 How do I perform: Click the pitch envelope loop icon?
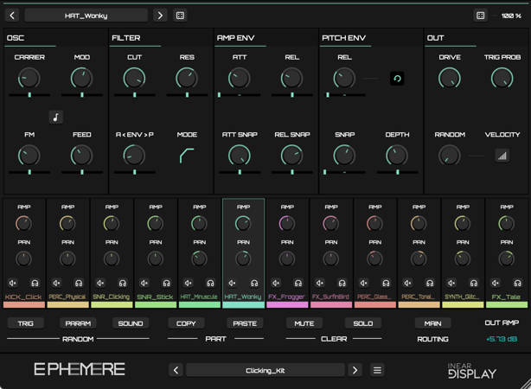click(397, 79)
